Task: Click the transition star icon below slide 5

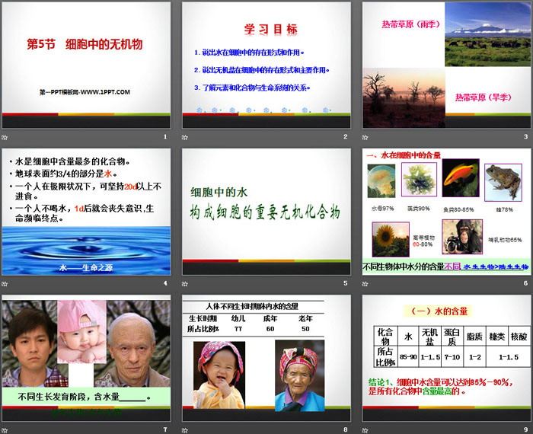Action: point(185,283)
